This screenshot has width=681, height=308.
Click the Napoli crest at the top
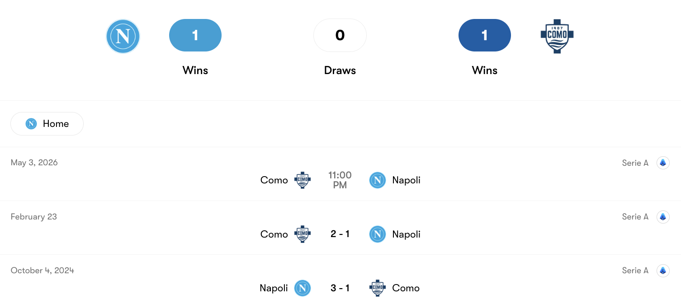click(x=123, y=35)
